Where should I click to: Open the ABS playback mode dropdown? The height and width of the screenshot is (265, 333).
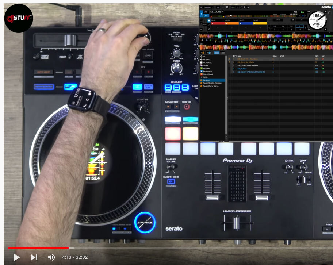point(206,12)
